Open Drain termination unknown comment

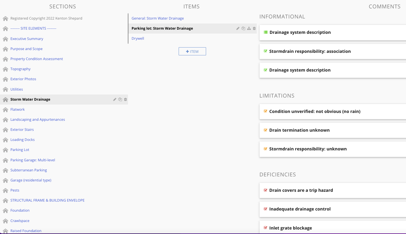(299, 130)
